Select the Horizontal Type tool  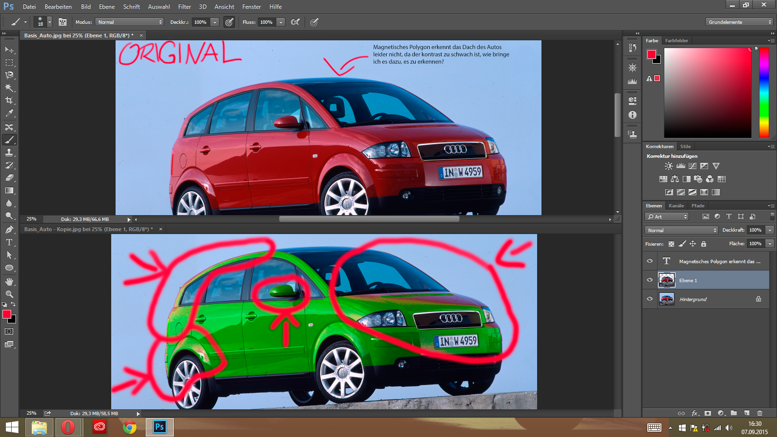point(9,242)
